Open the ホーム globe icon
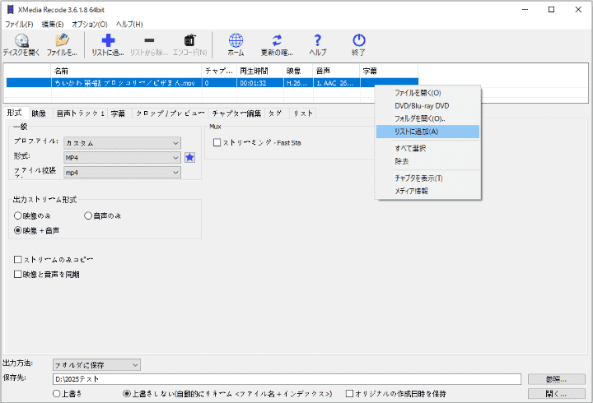The height and width of the screenshot is (403, 593). tap(236, 40)
